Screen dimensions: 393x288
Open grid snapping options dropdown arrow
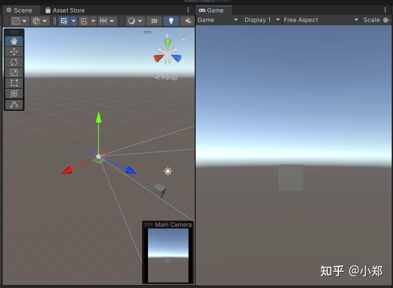pos(93,21)
